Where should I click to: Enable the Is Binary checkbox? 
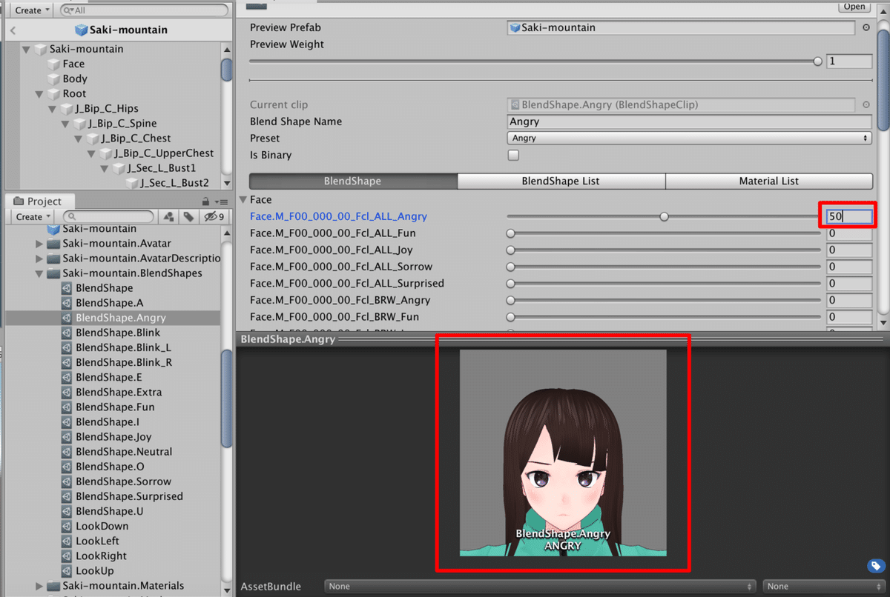tap(513, 156)
